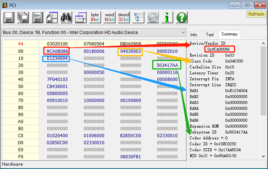The height and width of the screenshot is (169, 268).
Task: Select register value 01020400
Action: point(57,136)
